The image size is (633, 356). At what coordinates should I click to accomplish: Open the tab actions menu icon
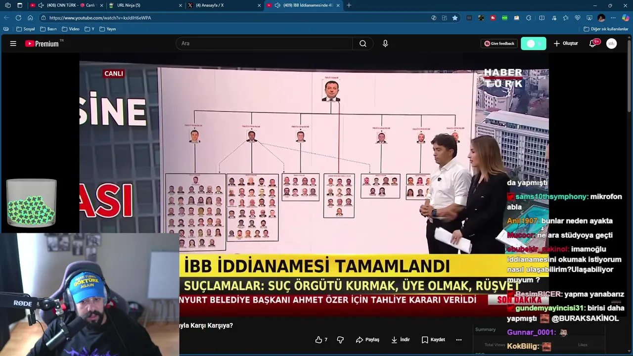(x=20, y=5)
